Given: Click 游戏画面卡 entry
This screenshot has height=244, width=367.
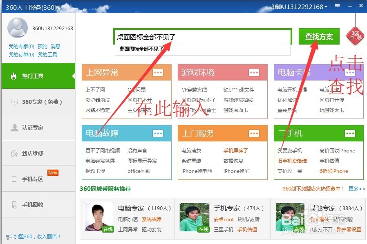Looking at the screenshot, I should pos(236,110).
